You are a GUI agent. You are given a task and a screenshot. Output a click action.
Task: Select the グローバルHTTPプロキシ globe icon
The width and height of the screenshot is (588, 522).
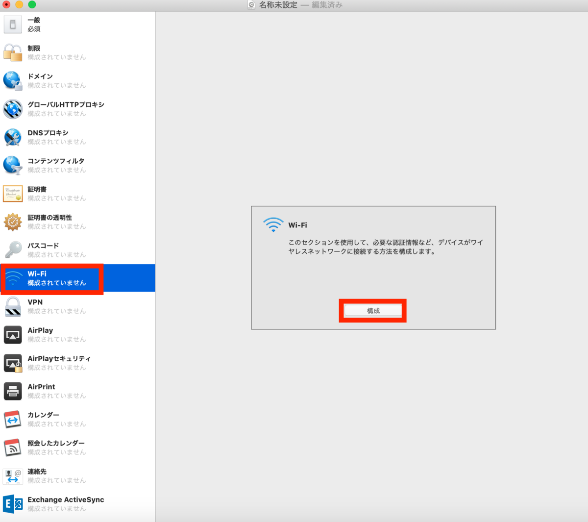pyautogui.click(x=13, y=109)
